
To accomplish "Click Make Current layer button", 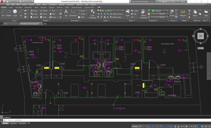I will coord(116,14).
